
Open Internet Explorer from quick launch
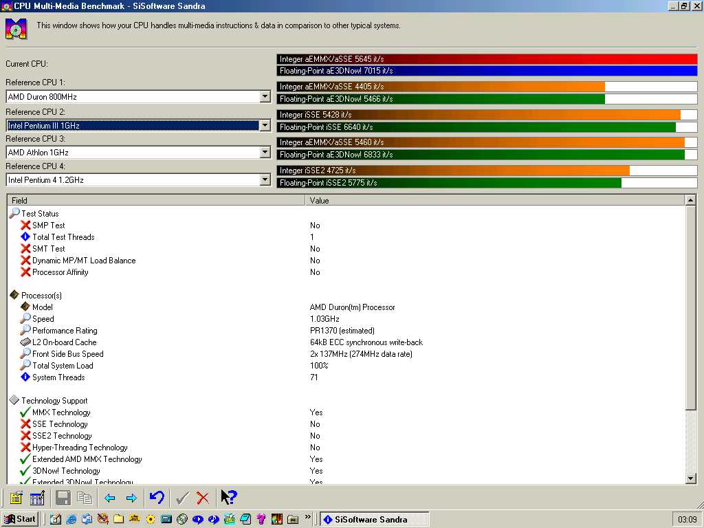coord(71,519)
